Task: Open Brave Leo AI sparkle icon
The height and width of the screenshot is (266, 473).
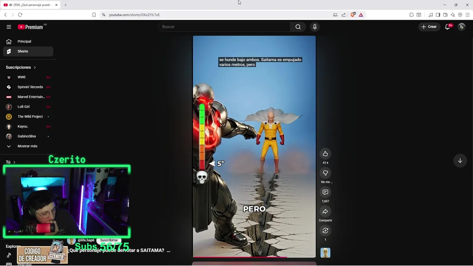Action: 453,15
